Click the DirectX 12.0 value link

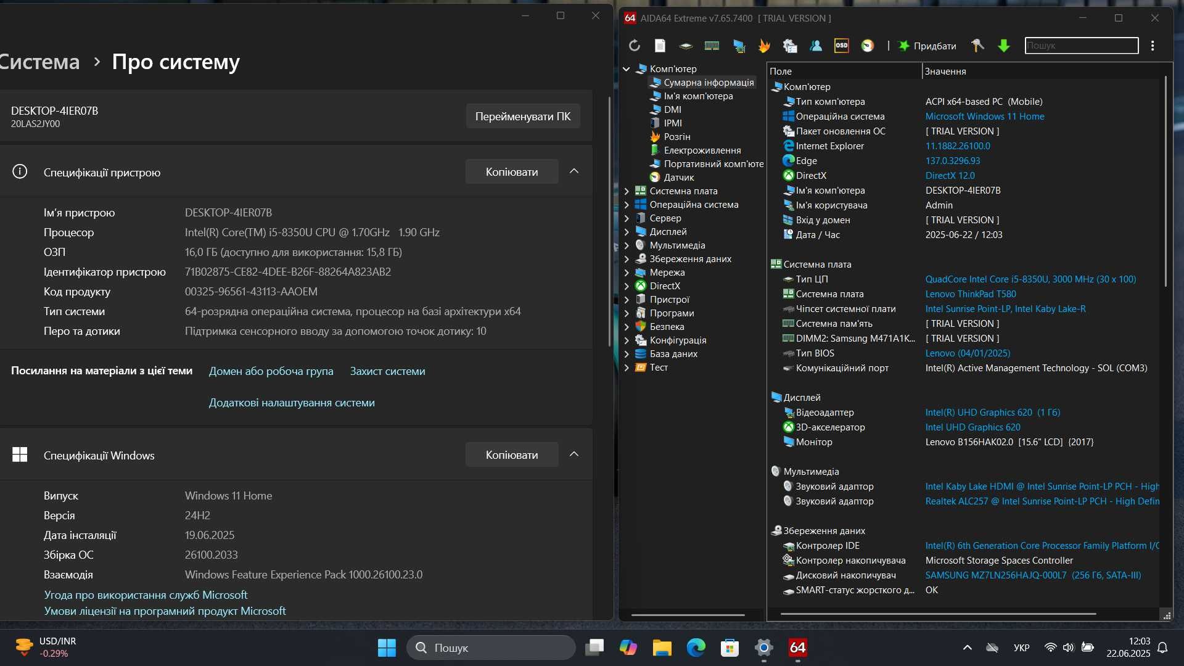(950, 176)
